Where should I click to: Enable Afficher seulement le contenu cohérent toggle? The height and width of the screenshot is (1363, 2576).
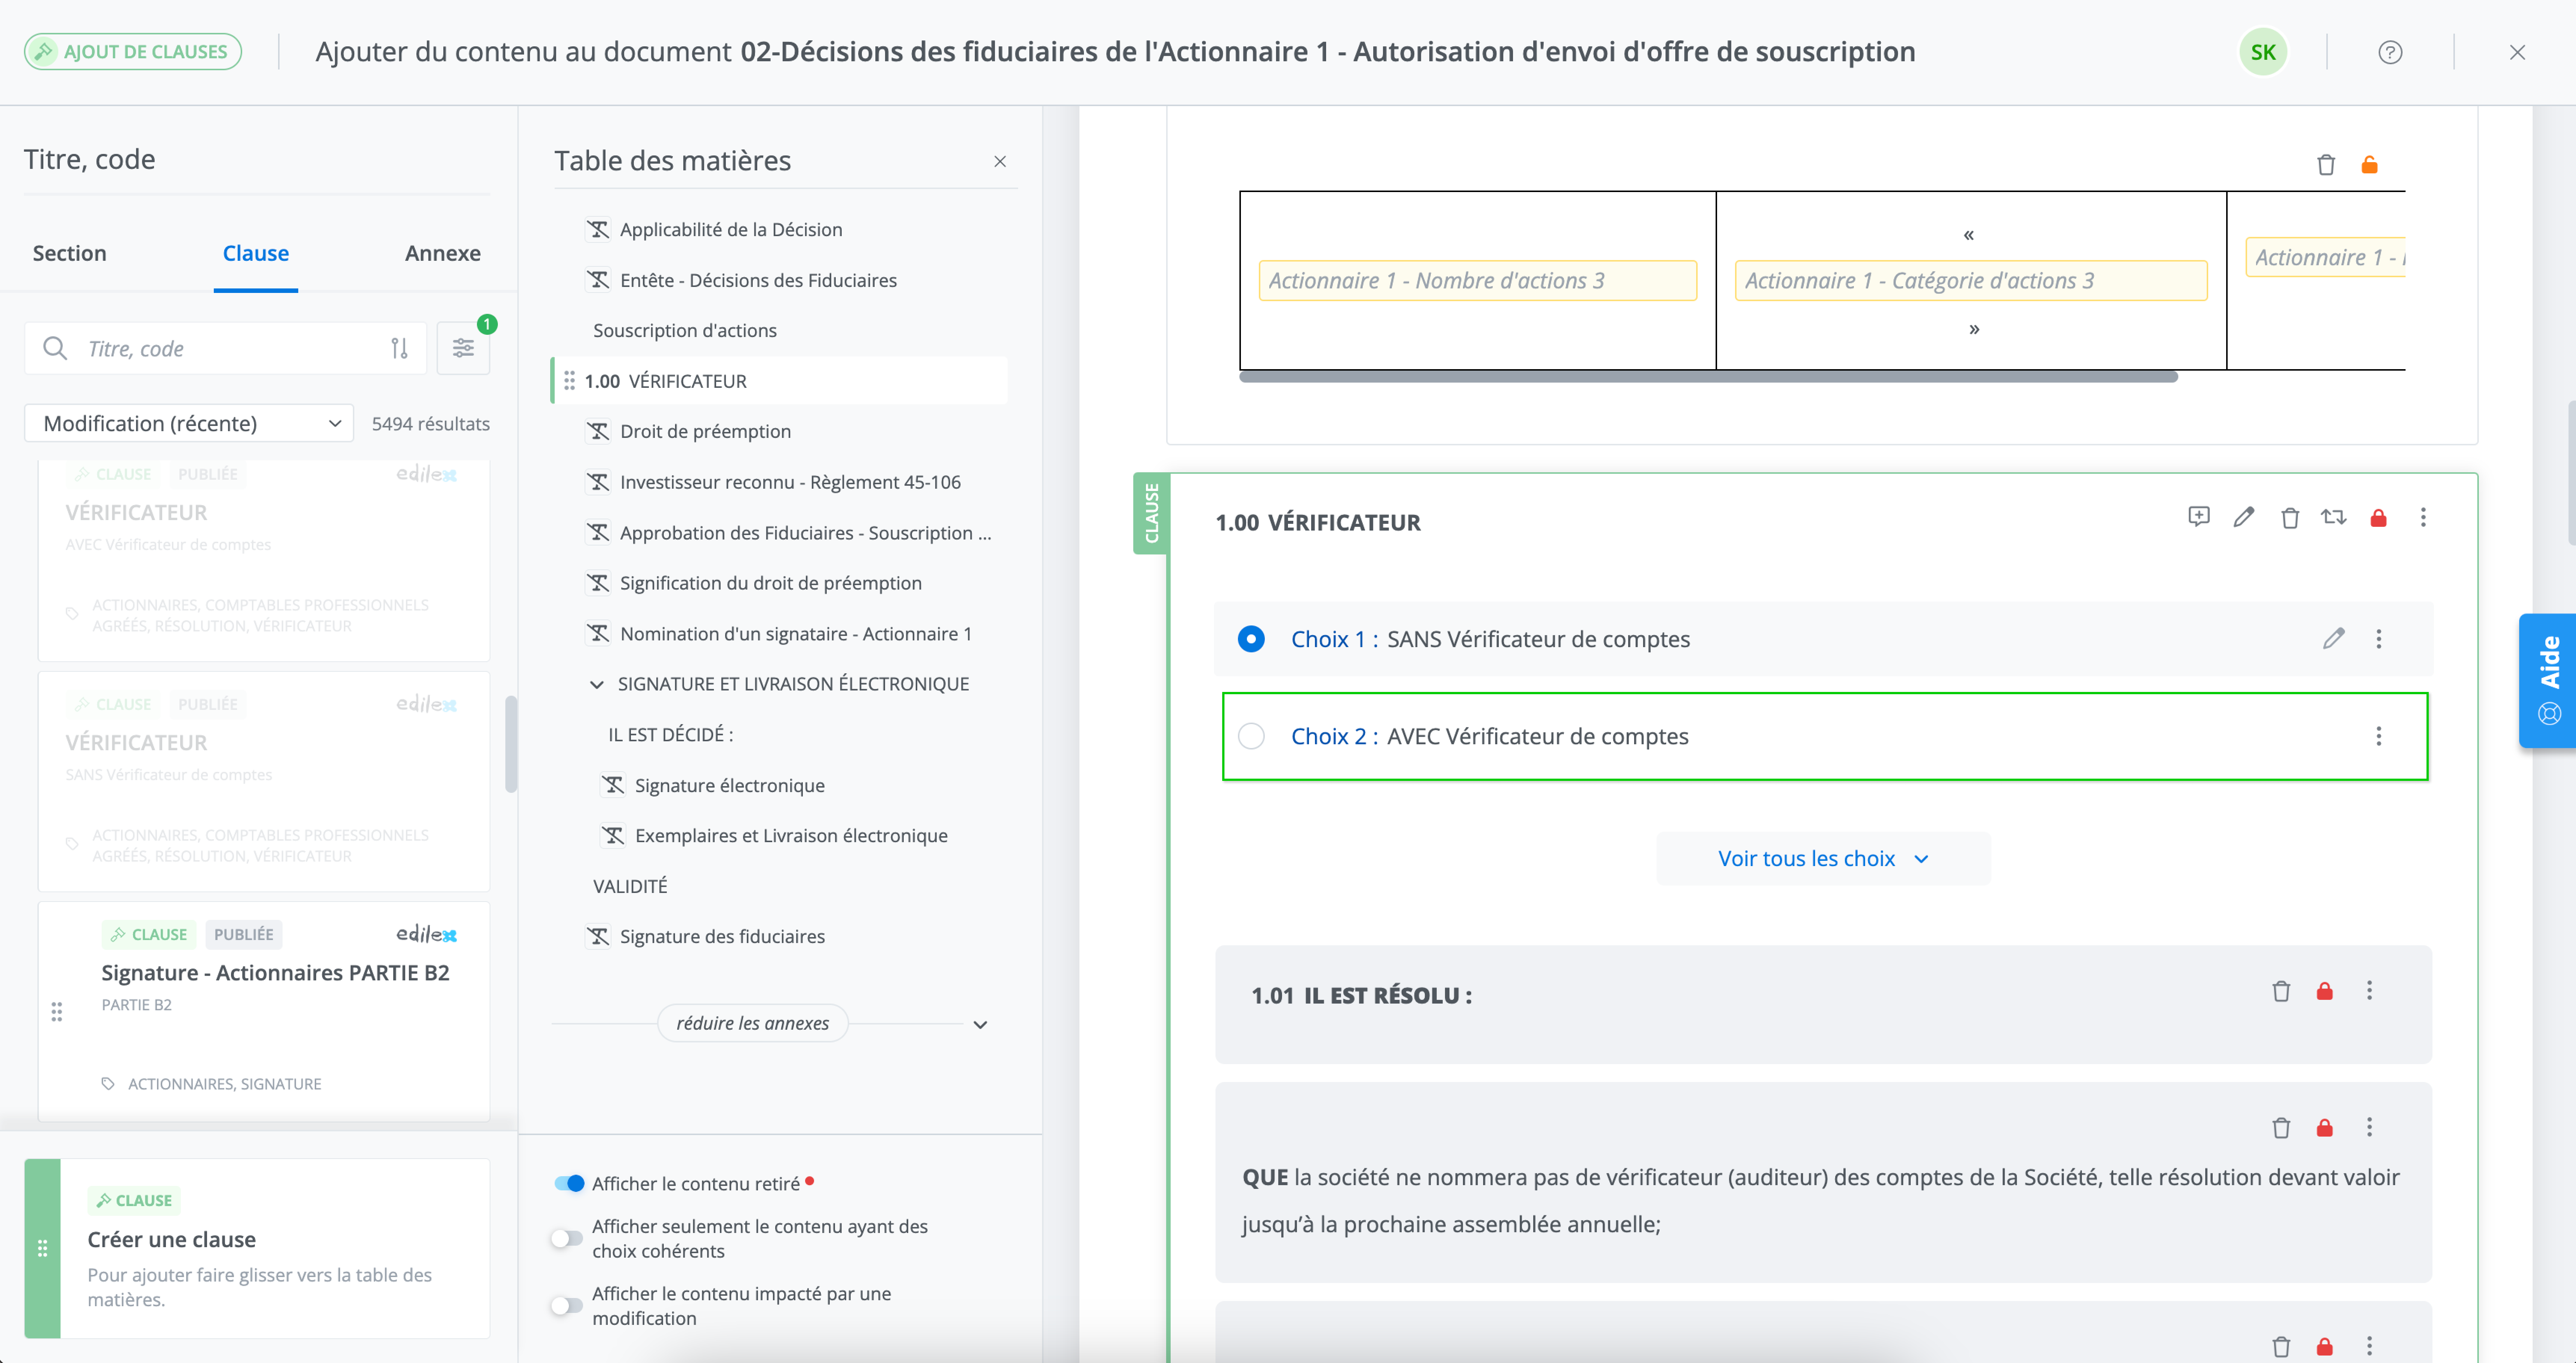point(567,1238)
